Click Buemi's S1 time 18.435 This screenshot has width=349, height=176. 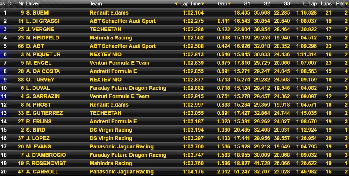point(243,13)
